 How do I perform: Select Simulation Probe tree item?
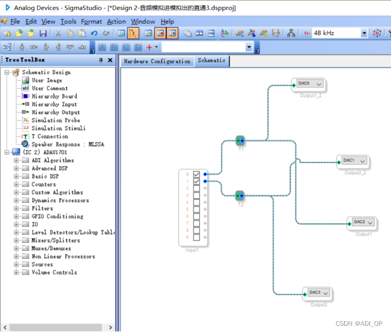[55, 120]
